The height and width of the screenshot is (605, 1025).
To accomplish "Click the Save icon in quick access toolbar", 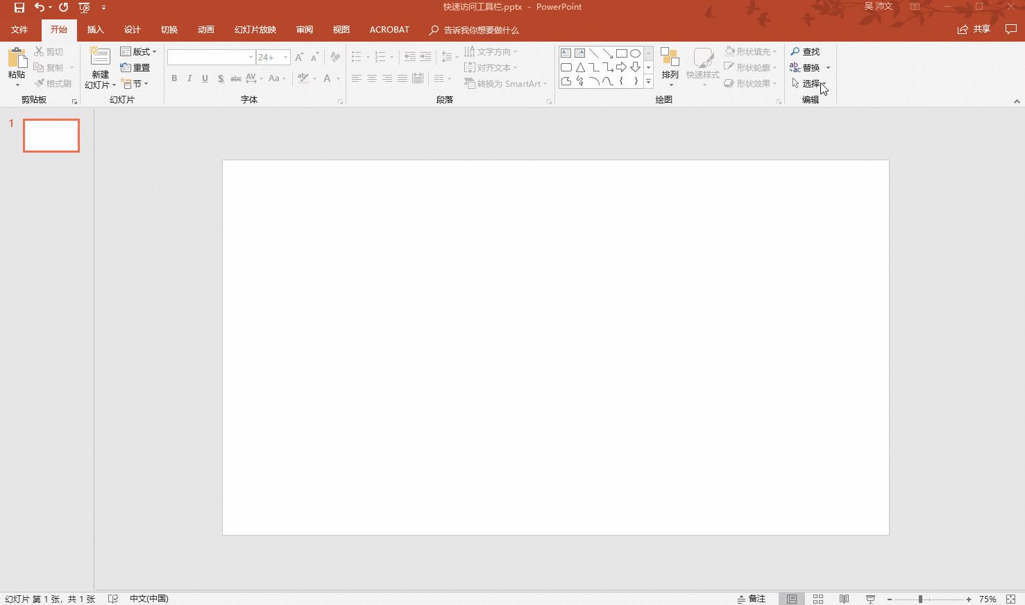I will [19, 8].
